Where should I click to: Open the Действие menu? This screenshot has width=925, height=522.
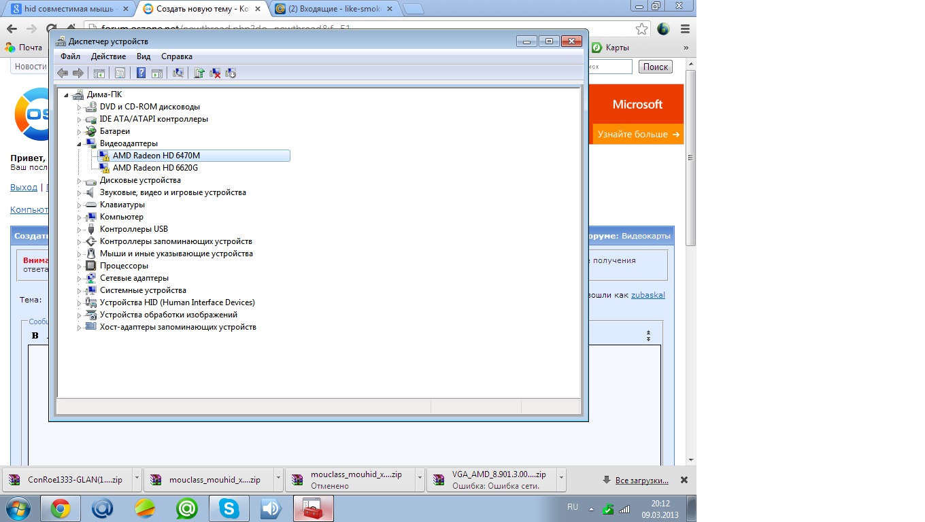click(x=108, y=56)
